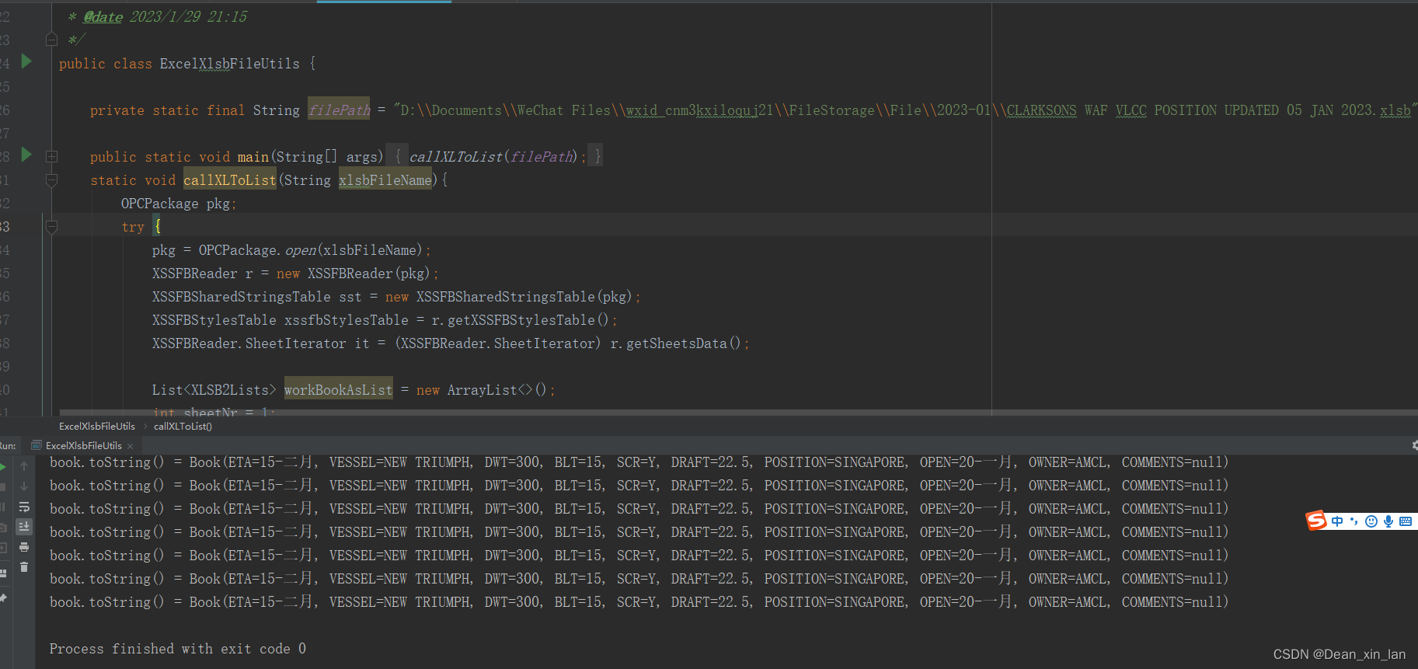Click 'Process finished with exit code 0' message

pyautogui.click(x=178, y=648)
